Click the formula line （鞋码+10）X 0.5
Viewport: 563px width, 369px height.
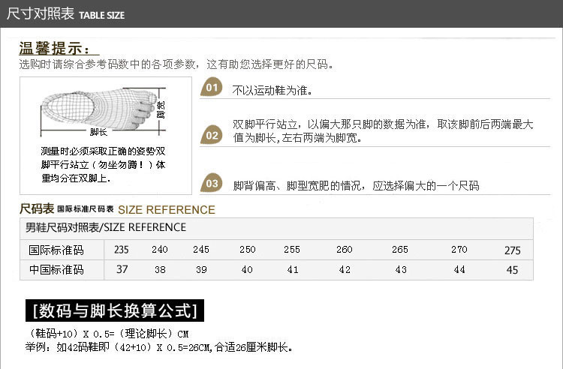point(107,334)
